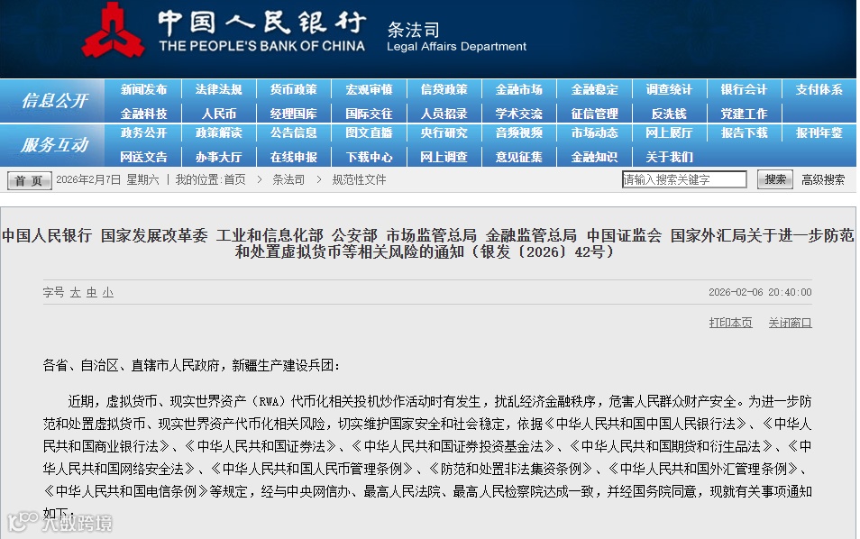
Task: Click the 信息公开 section header
Action: click(54, 100)
